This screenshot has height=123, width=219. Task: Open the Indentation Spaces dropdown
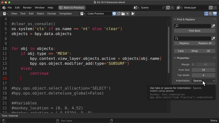(x=203, y=81)
